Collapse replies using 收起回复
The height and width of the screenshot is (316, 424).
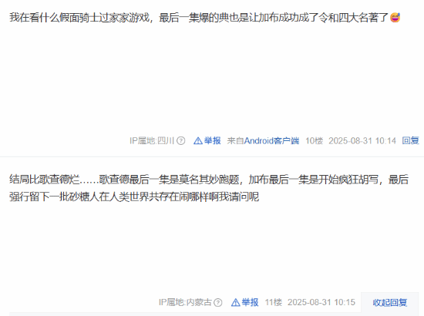[389, 302]
